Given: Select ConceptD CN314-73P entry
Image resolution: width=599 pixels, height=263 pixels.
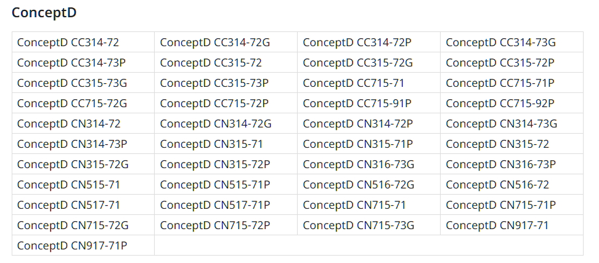Looking at the screenshot, I should pos(83,144).
